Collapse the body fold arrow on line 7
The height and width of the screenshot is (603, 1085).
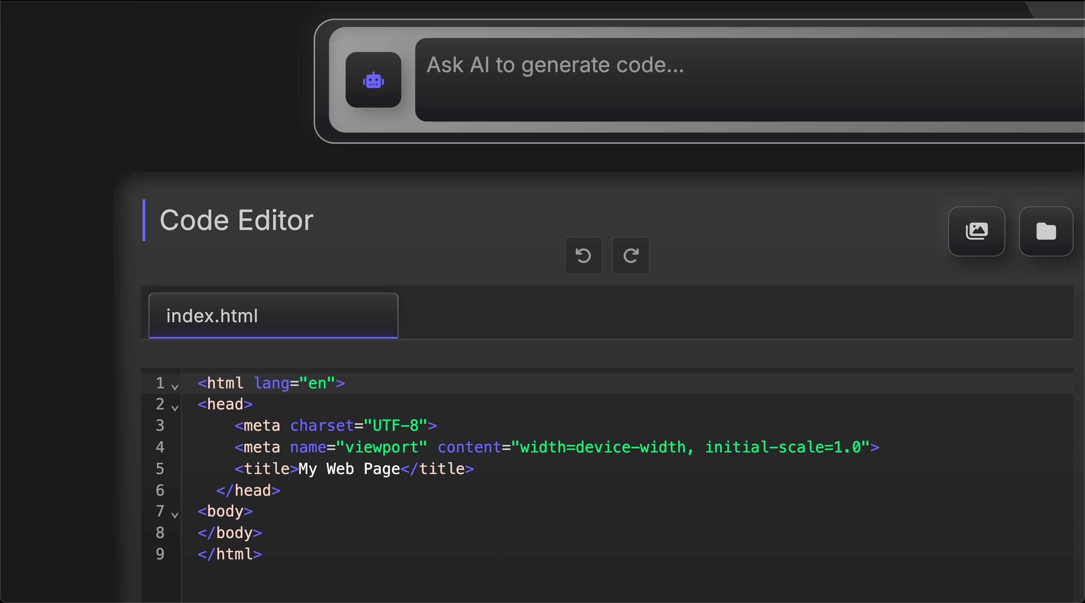[x=175, y=514]
